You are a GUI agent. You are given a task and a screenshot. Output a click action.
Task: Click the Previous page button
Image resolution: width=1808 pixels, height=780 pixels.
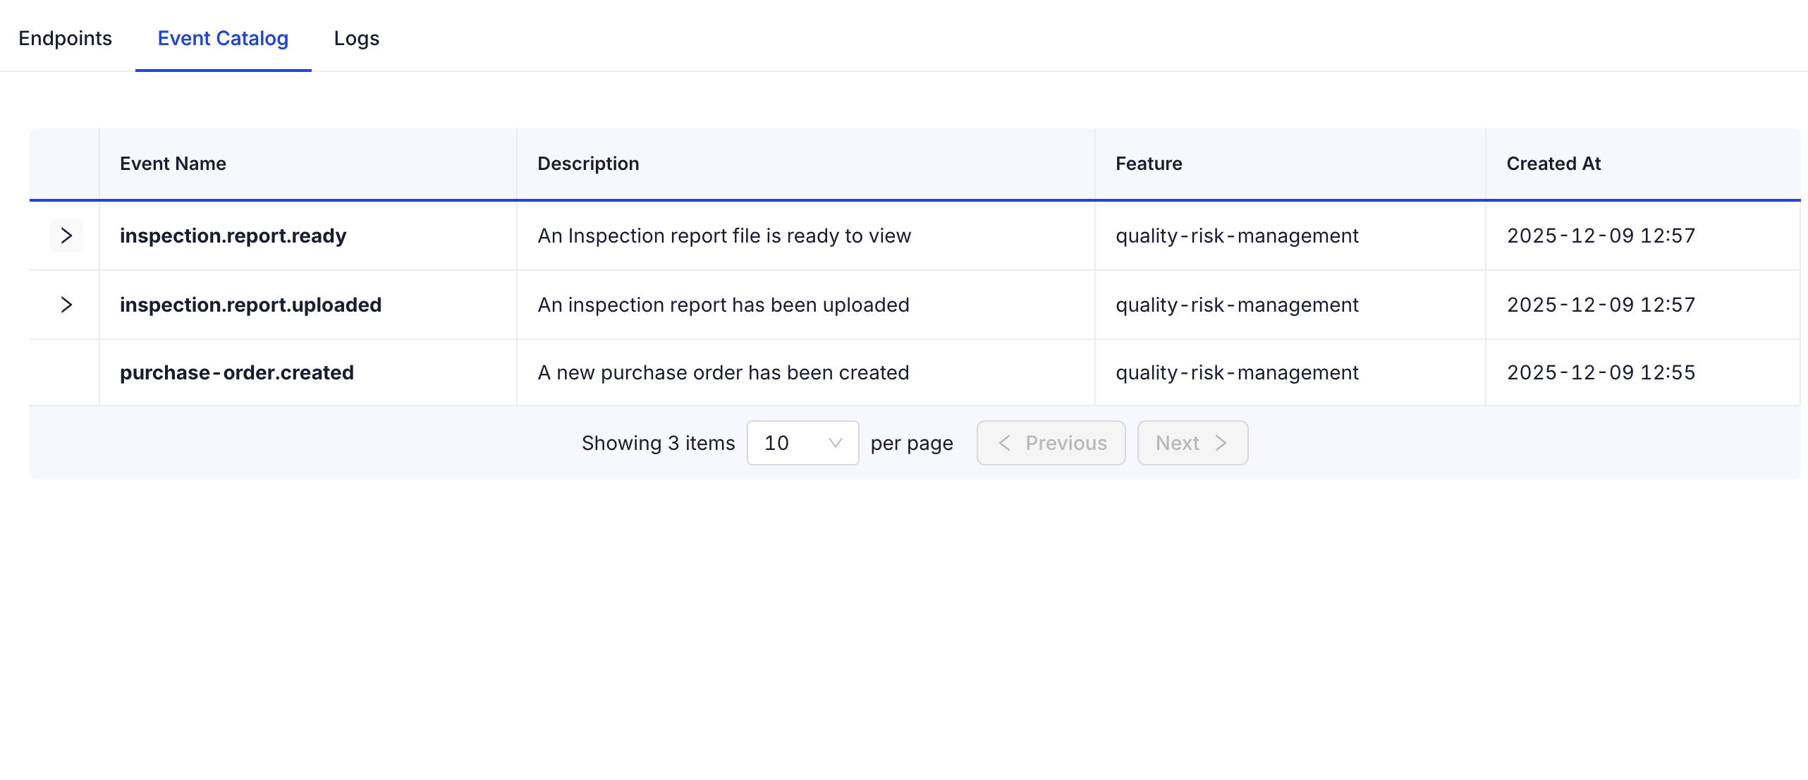[x=1051, y=443]
